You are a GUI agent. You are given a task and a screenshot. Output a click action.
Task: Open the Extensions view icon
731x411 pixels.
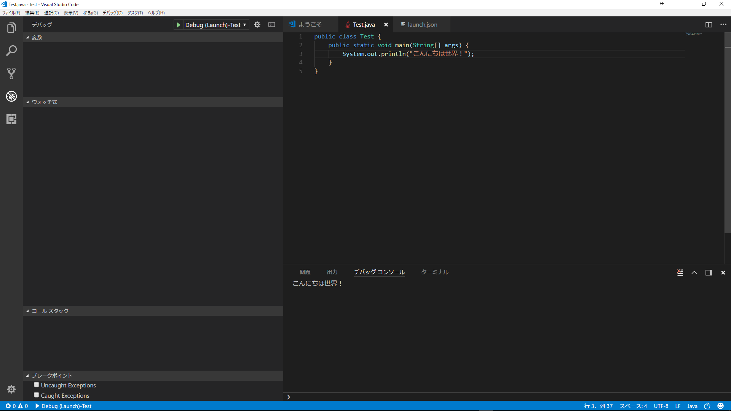pyautogui.click(x=11, y=119)
